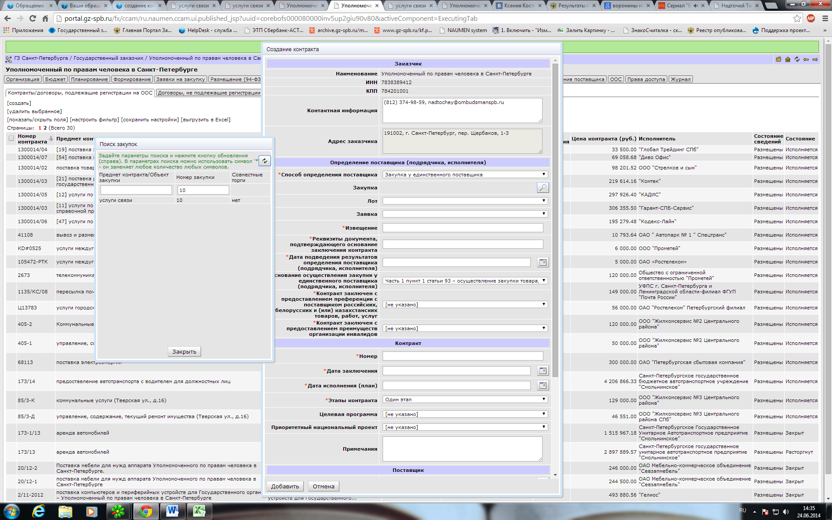Open the AdBlock Plus extension icon

(x=811, y=18)
